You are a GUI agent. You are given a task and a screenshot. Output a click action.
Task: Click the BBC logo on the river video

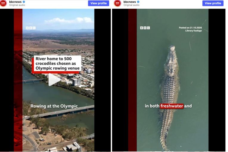click(x=30, y=28)
